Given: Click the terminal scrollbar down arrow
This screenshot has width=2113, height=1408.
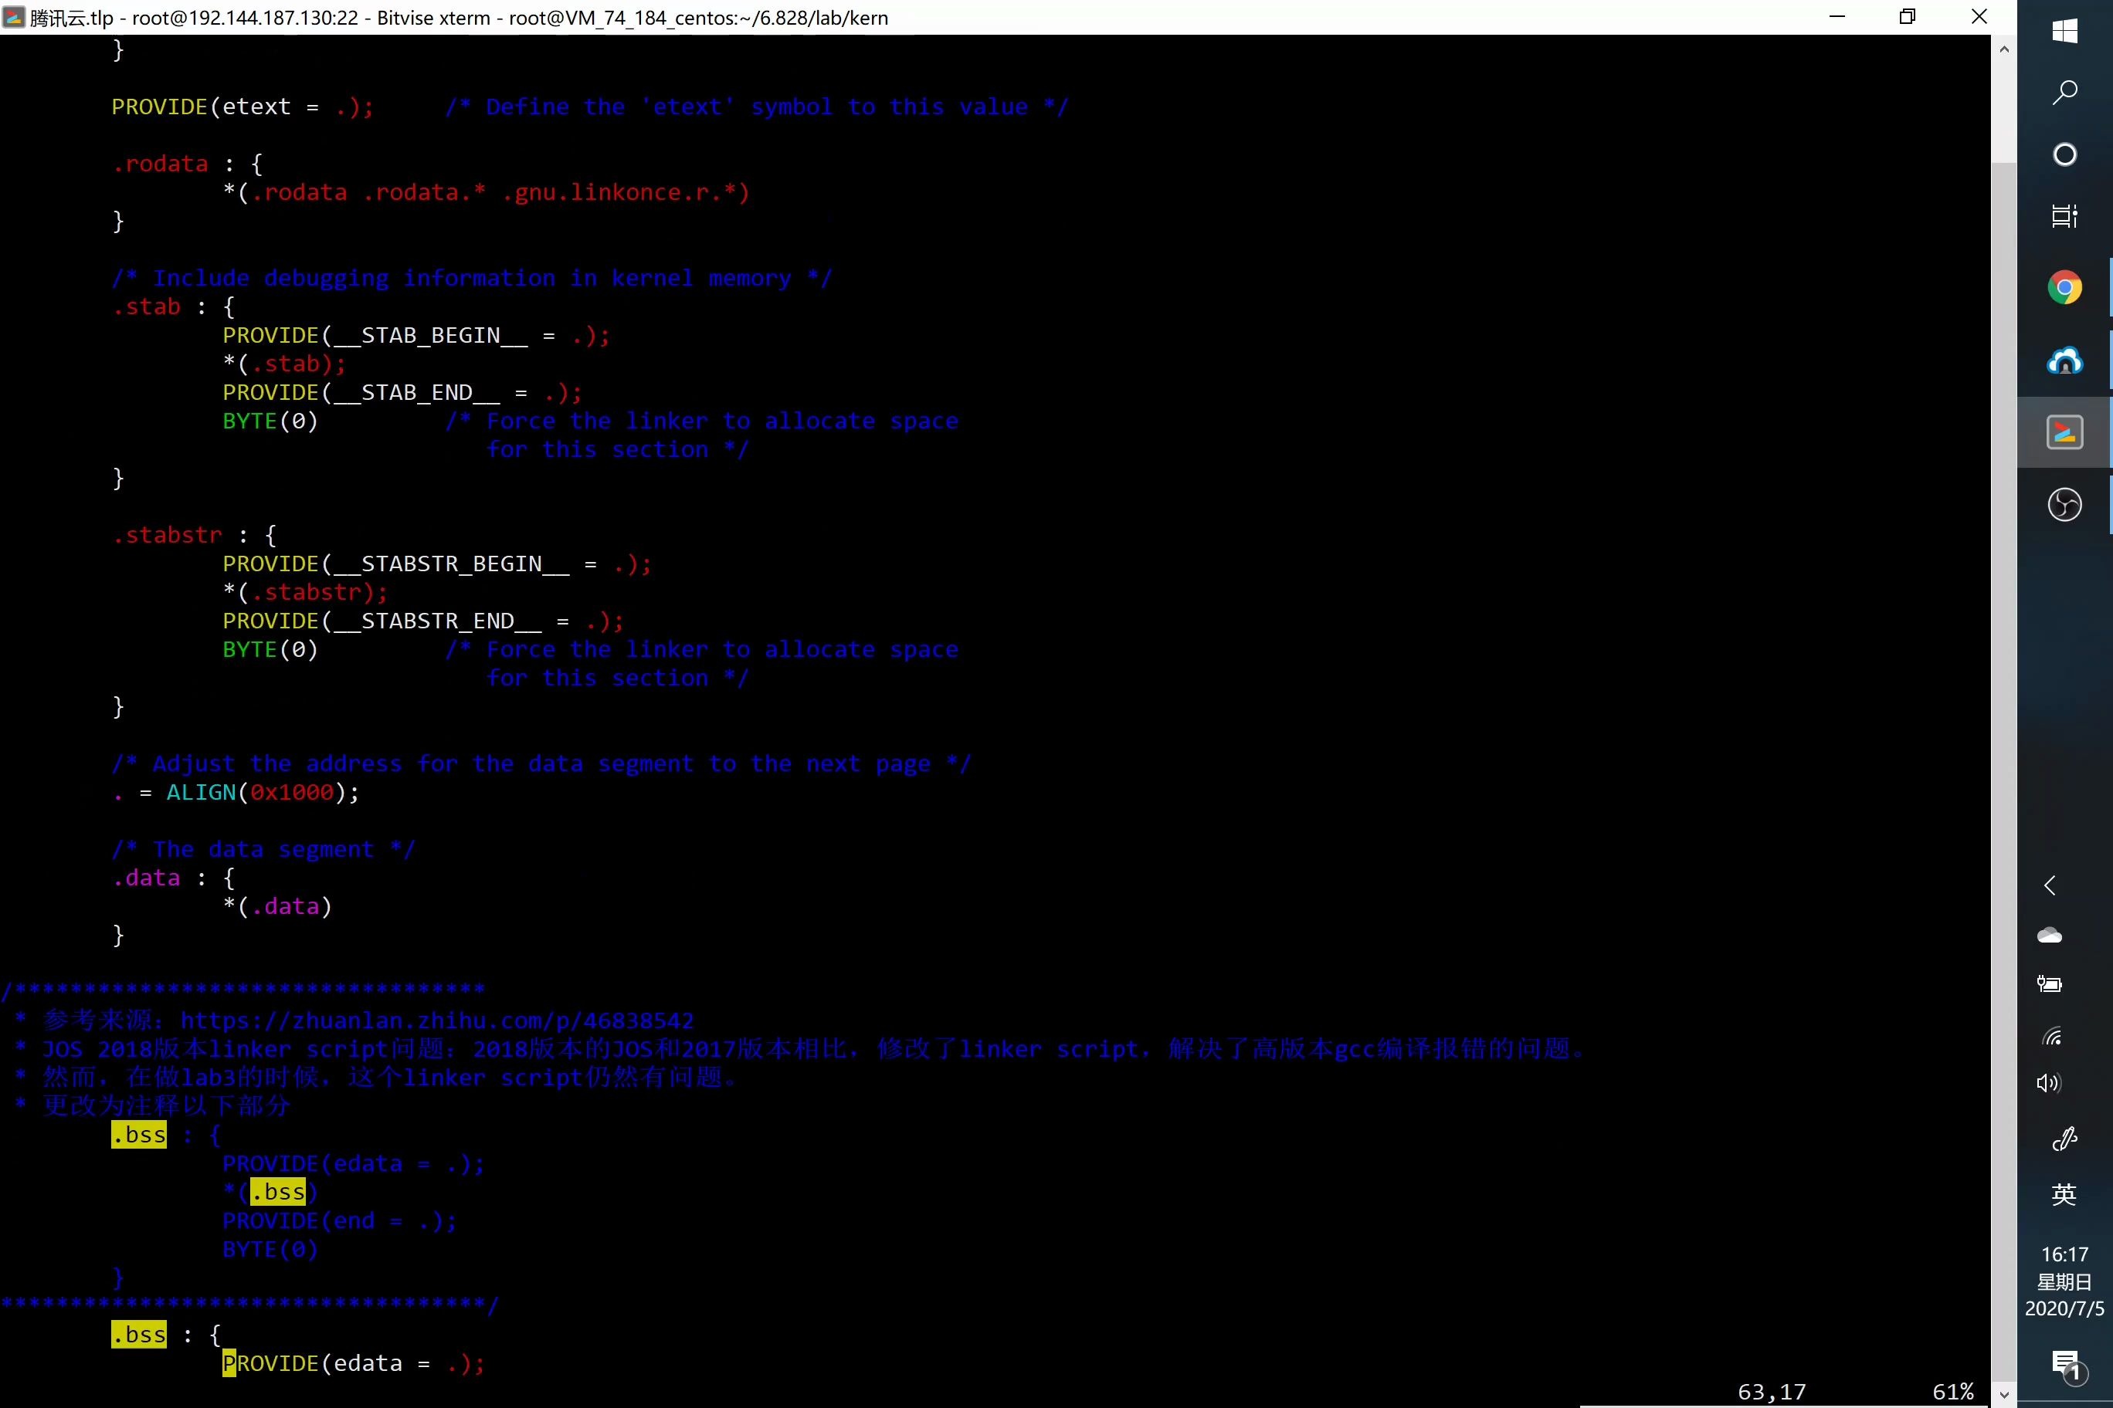Looking at the screenshot, I should tap(2003, 1396).
